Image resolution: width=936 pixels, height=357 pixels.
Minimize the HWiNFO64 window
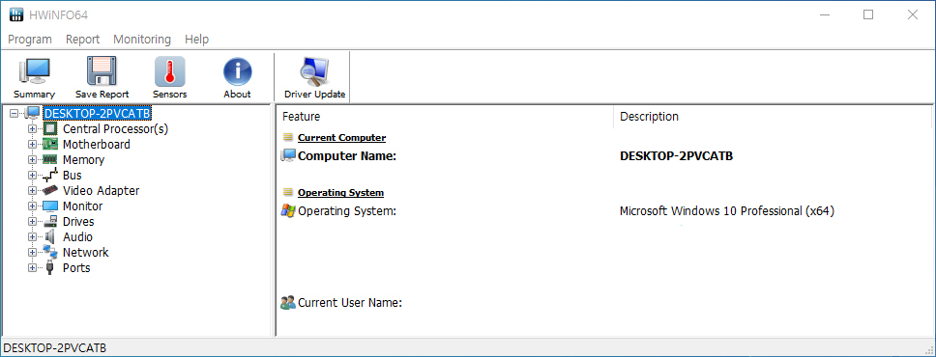pyautogui.click(x=824, y=14)
